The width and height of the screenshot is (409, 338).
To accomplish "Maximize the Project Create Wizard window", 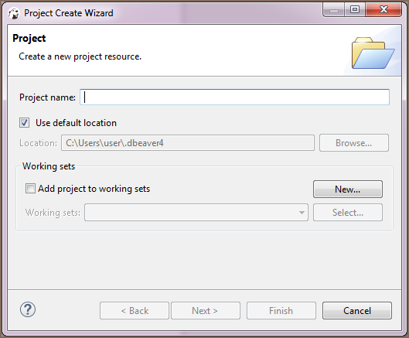I will coord(355,10).
